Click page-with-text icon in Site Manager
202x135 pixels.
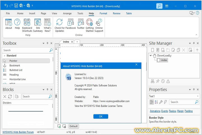[x=158, y=50]
